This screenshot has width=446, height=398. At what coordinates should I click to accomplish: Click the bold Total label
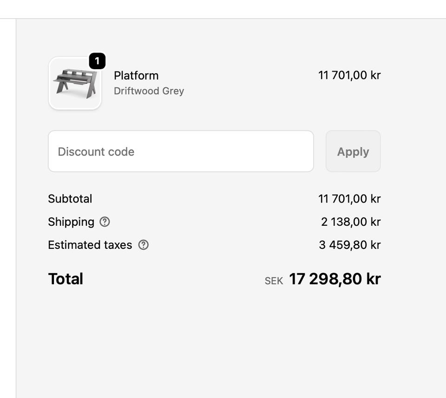(66, 279)
